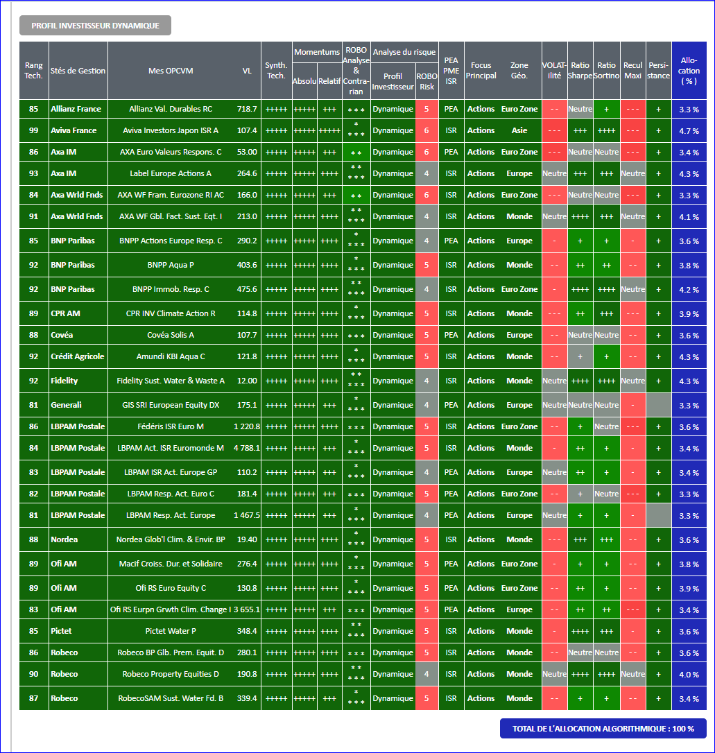Viewport: 715px width, 753px height.
Task: Select the Recul Maxi column header
Action: coord(633,71)
